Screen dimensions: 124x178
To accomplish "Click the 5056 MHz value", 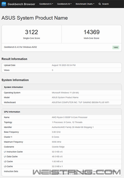I will point(57,142).
